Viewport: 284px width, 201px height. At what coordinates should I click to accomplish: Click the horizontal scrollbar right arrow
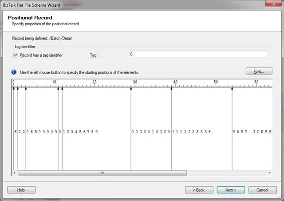[269, 173]
